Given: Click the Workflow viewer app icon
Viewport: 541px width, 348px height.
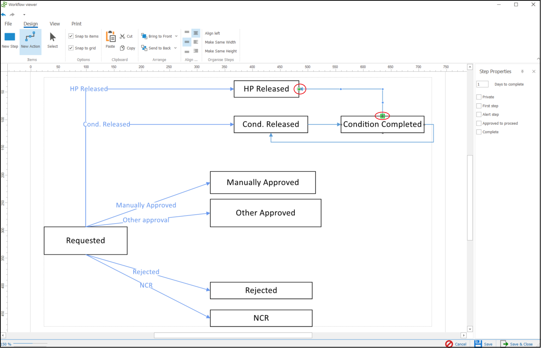Looking at the screenshot, I should click(x=4, y=4).
